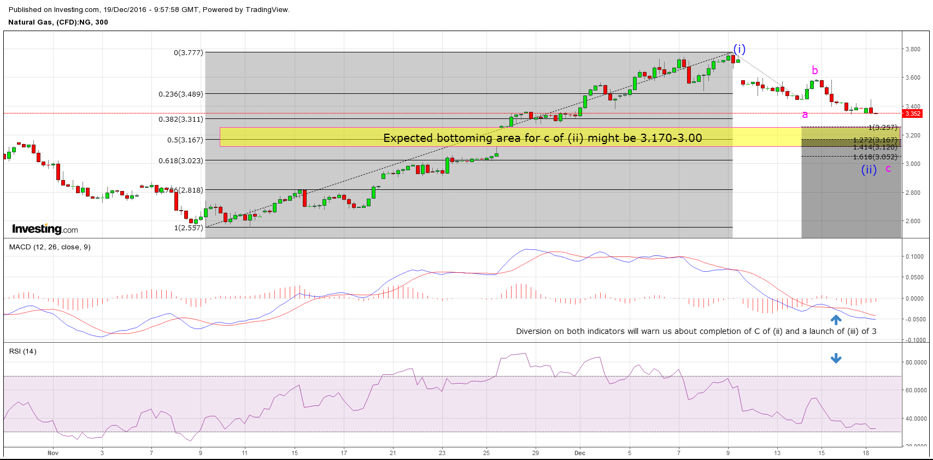The height and width of the screenshot is (460, 933).
Task: Click the MACD (12, 26, close, 9) indicator title
Action: (50, 247)
